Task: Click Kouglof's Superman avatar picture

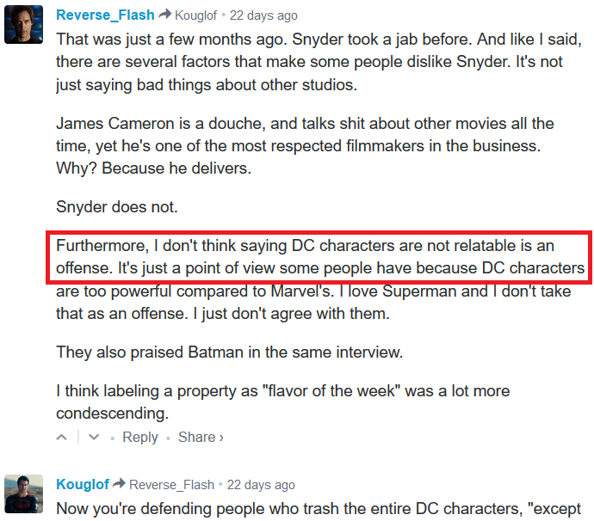Action: [x=23, y=493]
